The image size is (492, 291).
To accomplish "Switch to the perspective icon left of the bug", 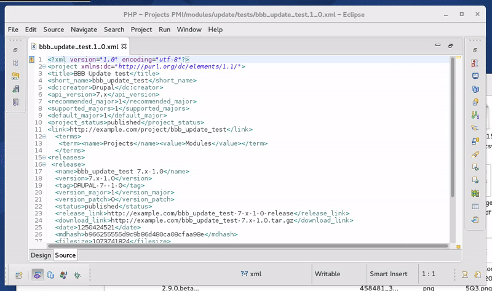I will click(x=64, y=275).
